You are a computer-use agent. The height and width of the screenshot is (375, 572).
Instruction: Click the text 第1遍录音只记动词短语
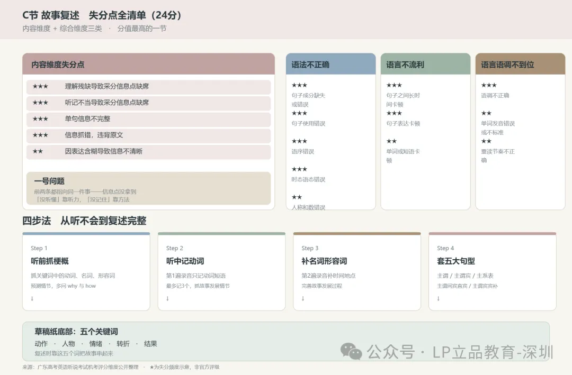tap(196, 276)
